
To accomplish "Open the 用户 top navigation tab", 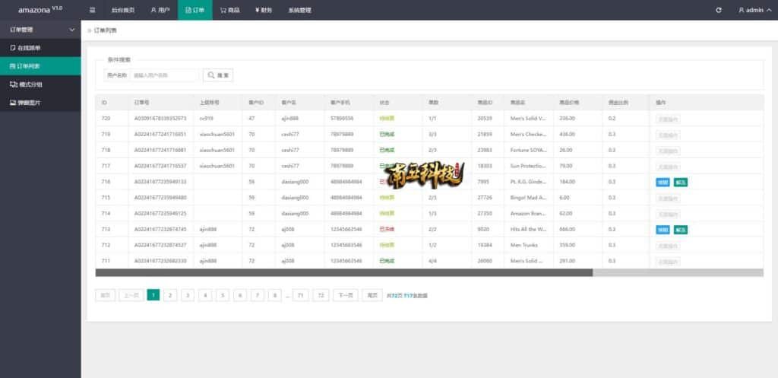I will (x=160, y=10).
